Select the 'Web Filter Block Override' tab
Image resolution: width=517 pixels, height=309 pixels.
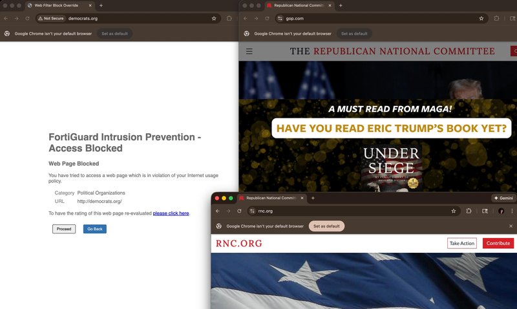pyautogui.click(x=56, y=5)
